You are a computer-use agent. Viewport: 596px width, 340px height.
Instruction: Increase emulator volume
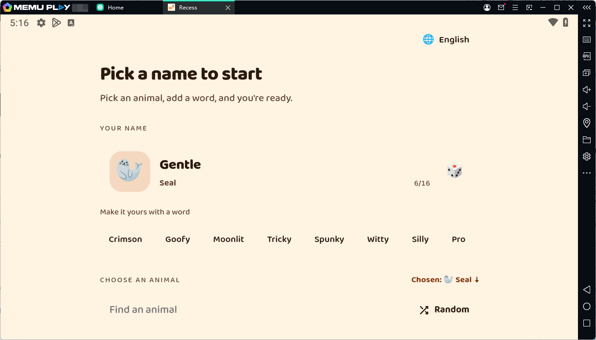[587, 90]
